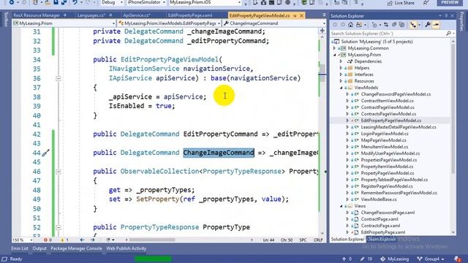This screenshot has width=468, height=263.
Task: Expand Resources folder
Action: point(341,81)
